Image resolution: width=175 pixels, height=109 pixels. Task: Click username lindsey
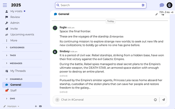coord(64,51)
